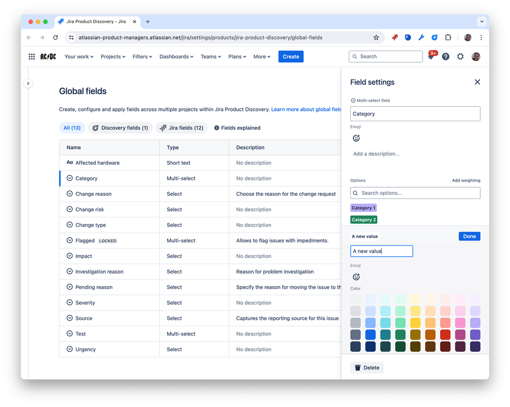Open a new browser tab
This screenshot has height=407, width=510.
[x=148, y=21]
